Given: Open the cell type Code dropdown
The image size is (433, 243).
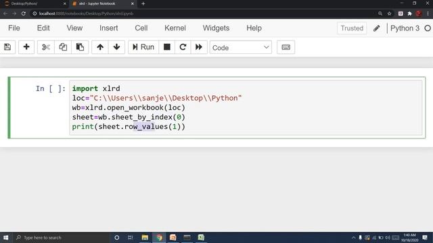Looking at the screenshot, I should pyautogui.click(x=241, y=47).
